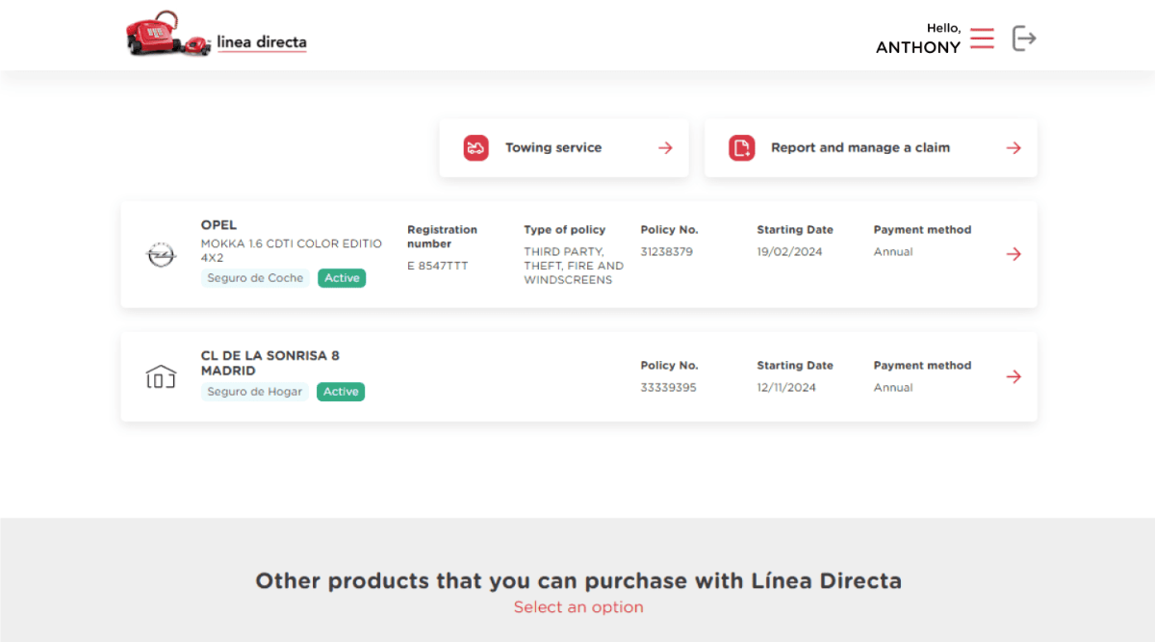
Task: Click the Select an option link
Action: point(578,607)
